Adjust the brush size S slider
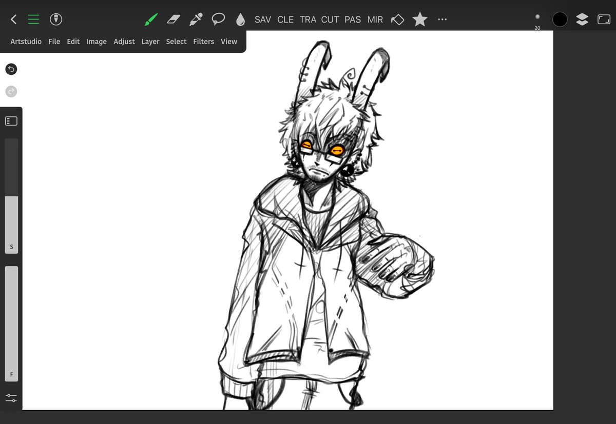The image size is (616, 424). [x=11, y=196]
